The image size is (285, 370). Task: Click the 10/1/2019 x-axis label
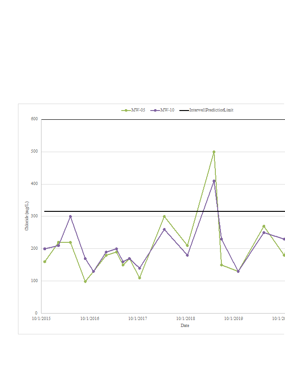(x=233, y=319)
